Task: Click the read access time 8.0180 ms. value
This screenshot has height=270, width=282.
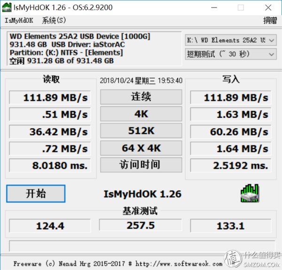Action: coord(50,165)
